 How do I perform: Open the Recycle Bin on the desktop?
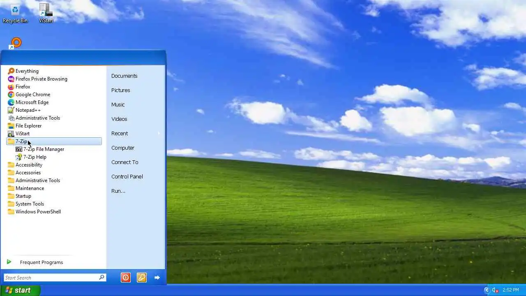pyautogui.click(x=15, y=13)
